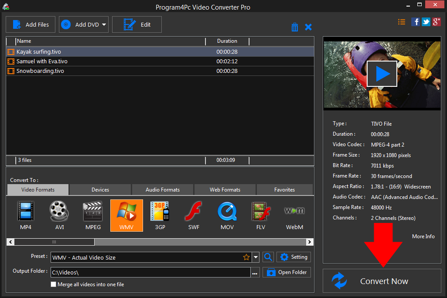Choose the WMV format icon
The height and width of the screenshot is (298, 447).
pyautogui.click(x=126, y=215)
